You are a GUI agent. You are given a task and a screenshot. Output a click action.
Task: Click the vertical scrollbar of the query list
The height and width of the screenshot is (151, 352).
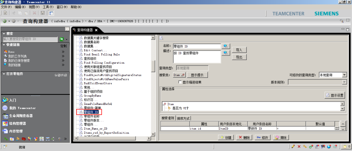coord(153,86)
